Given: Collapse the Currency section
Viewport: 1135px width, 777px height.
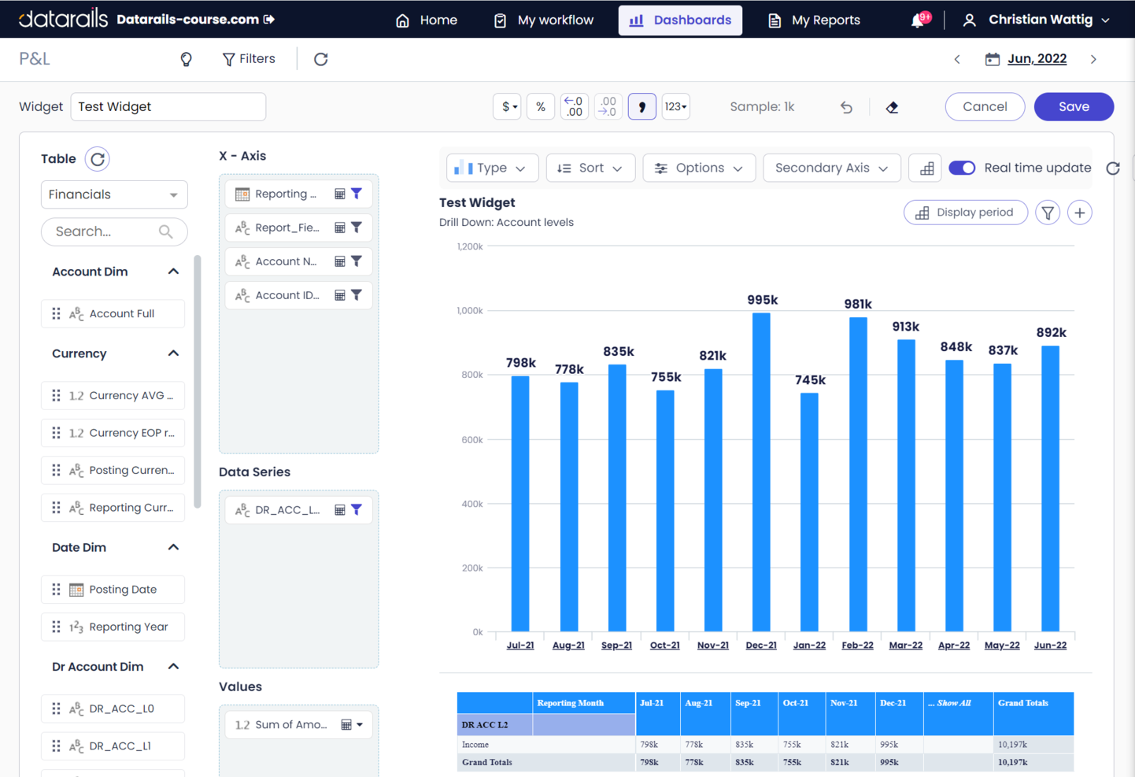Looking at the screenshot, I should pos(173,353).
